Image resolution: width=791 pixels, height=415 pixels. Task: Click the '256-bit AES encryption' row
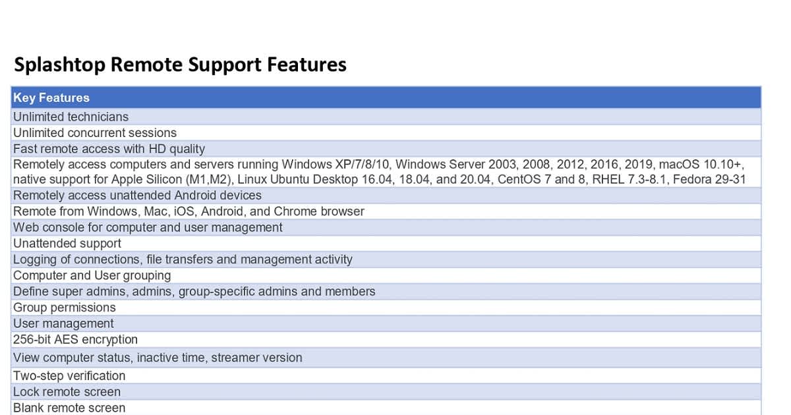click(386, 339)
